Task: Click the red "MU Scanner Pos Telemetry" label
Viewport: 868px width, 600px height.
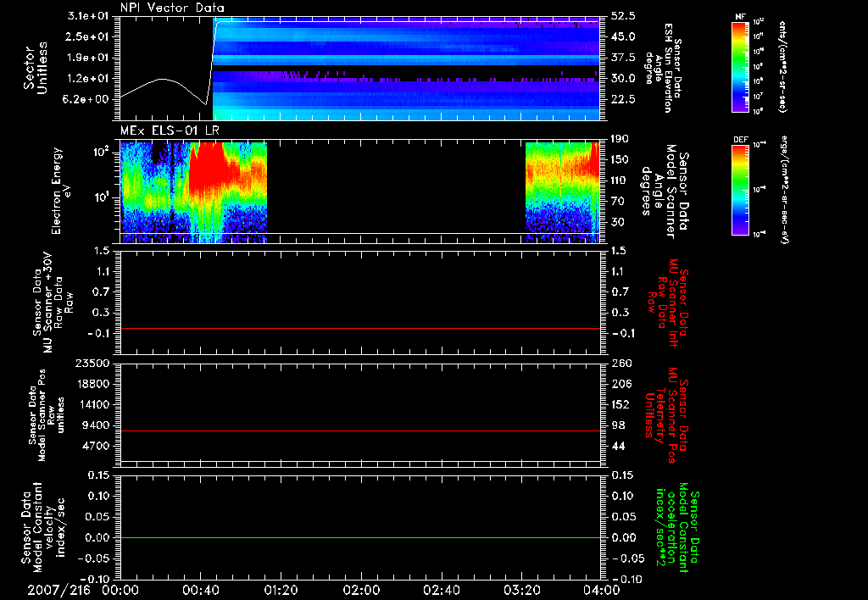Action: pyautogui.click(x=666, y=415)
